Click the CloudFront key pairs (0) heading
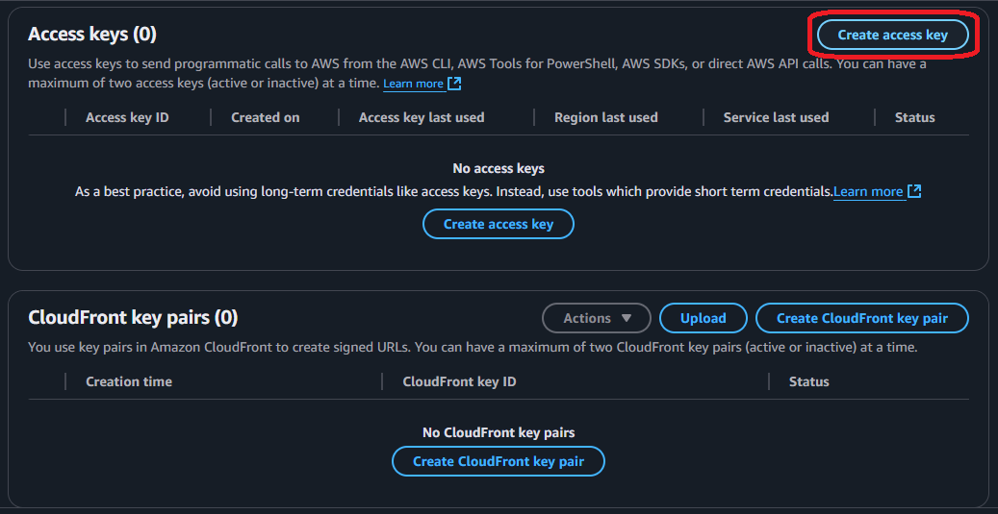998x514 pixels. click(x=133, y=317)
